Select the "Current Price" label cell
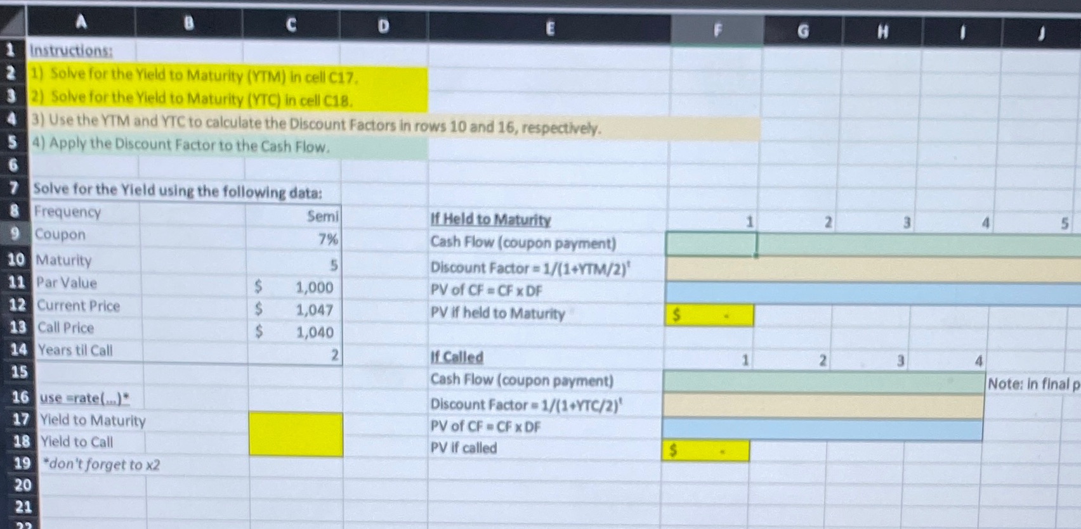 (x=79, y=305)
